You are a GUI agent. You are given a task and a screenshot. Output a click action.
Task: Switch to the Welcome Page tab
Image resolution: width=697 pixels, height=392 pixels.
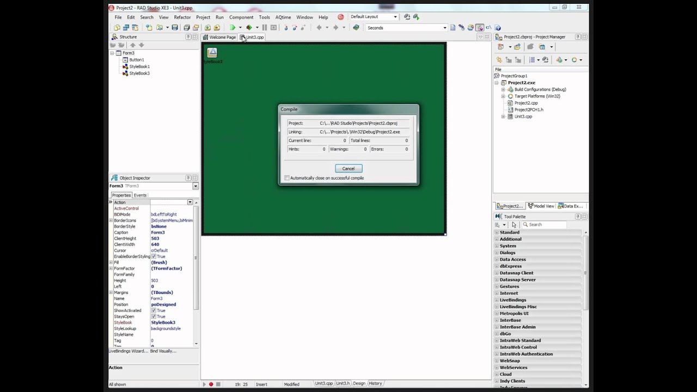tap(219, 37)
